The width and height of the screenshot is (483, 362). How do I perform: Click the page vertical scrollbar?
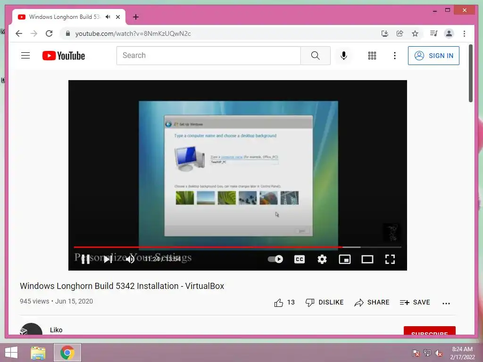[x=470, y=73]
